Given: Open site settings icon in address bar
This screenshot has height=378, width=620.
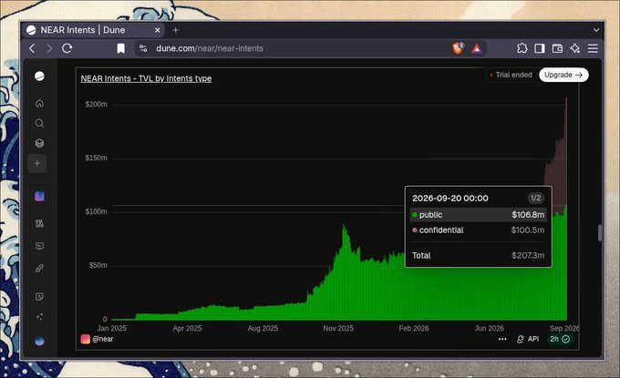Looking at the screenshot, I should coord(143,48).
